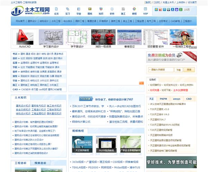208x172 pixels.
Task: Open 更多考试 in the 考试 row
Action: coord(59,54)
